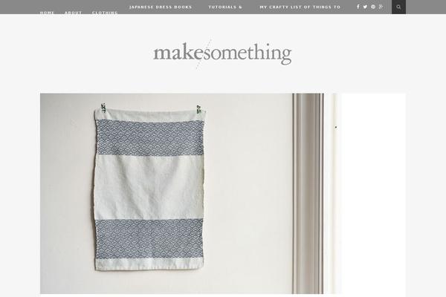Expand the Tutorials & menu

(225, 7)
